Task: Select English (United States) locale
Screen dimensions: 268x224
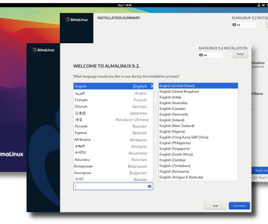Action: coord(198,86)
